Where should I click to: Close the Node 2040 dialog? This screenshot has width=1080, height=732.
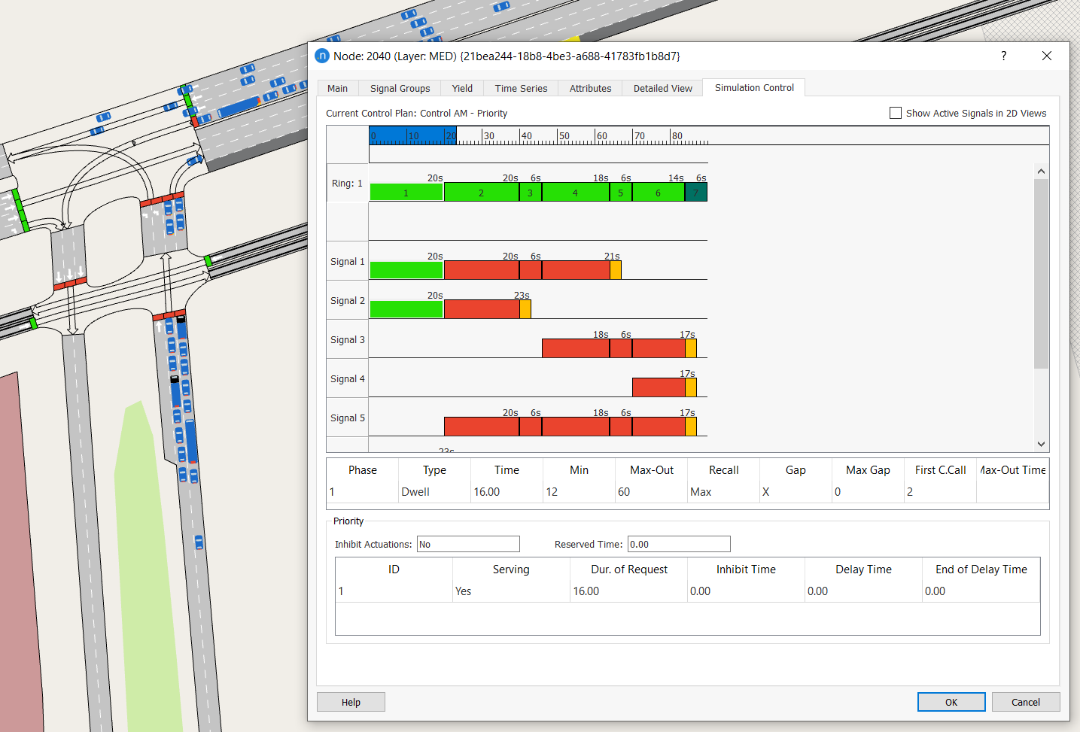[1046, 56]
